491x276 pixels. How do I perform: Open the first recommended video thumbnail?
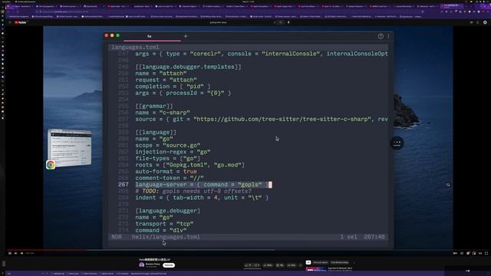[315, 269]
